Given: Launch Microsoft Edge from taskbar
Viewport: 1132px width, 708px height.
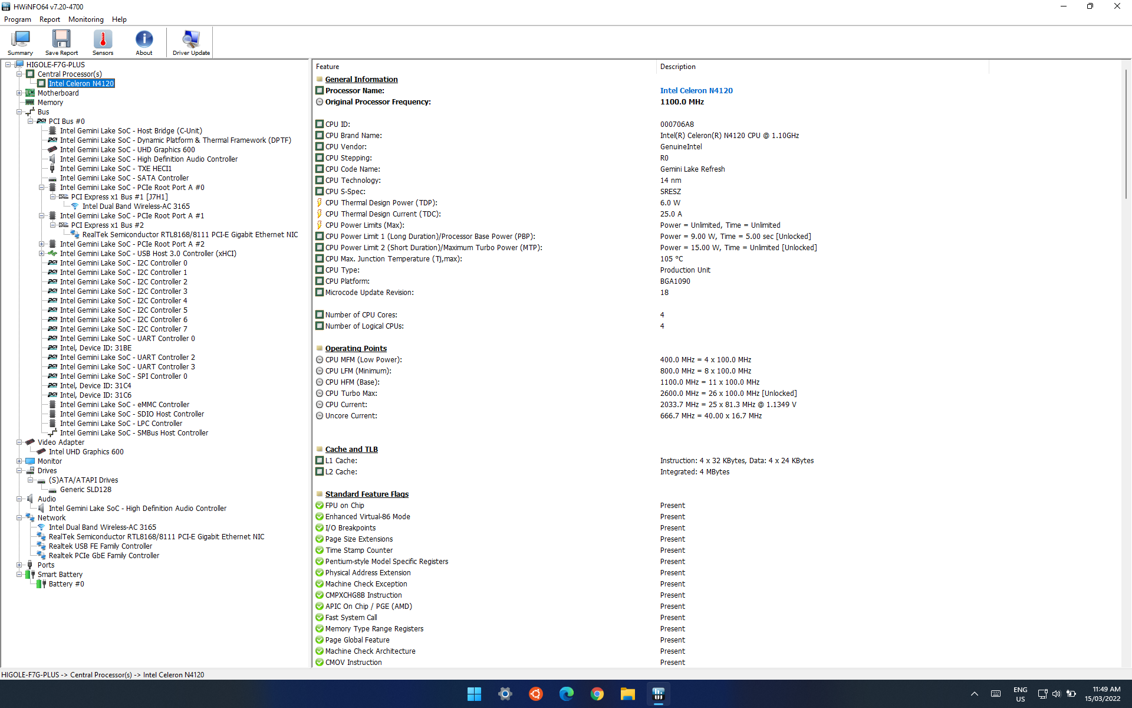Looking at the screenshot, I should (567, 694).
